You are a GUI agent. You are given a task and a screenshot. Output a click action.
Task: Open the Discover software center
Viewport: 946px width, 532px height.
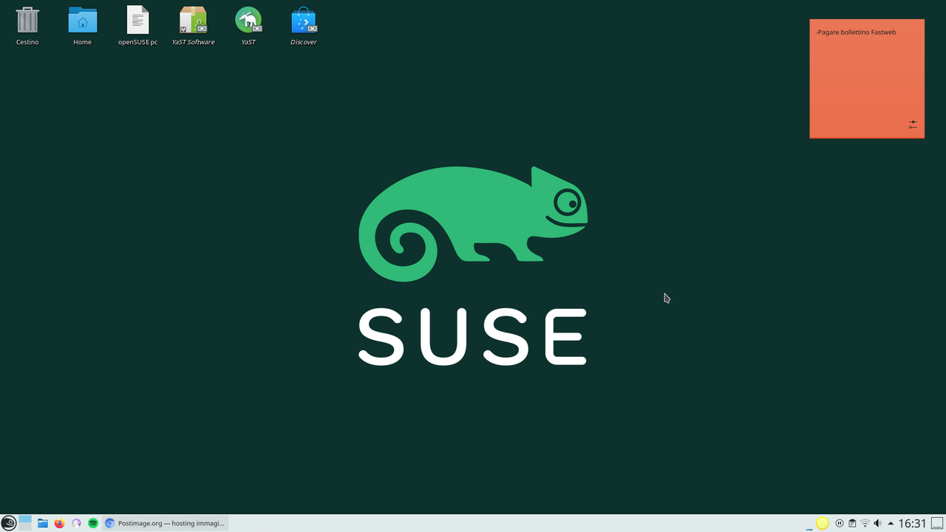(303, 21)
